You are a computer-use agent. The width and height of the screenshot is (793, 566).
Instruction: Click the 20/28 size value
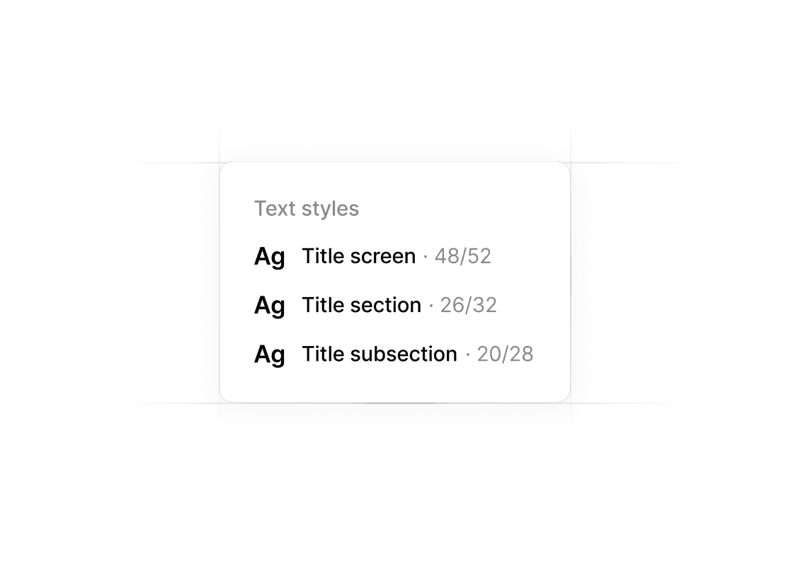(505, 354)
